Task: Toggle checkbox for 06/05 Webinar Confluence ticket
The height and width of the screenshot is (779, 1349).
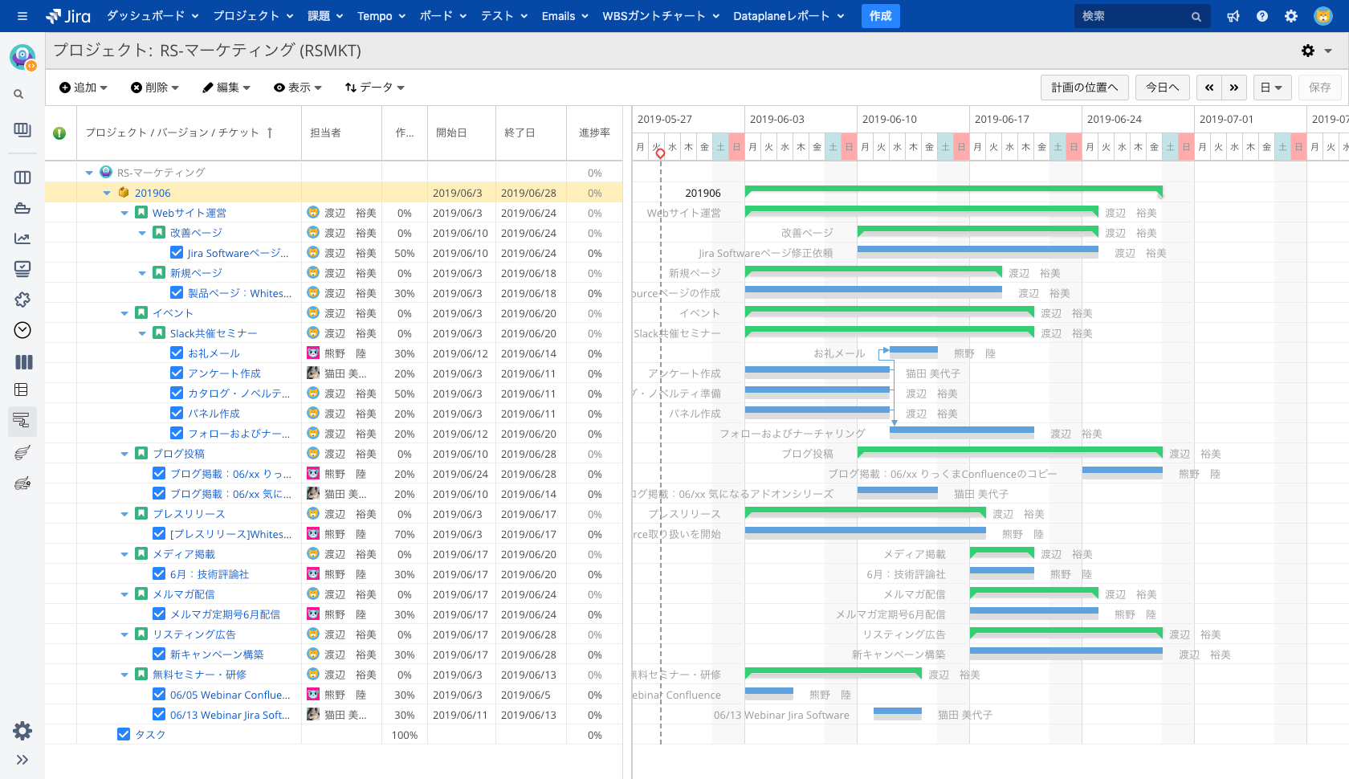Action: (x=159, y=694)
